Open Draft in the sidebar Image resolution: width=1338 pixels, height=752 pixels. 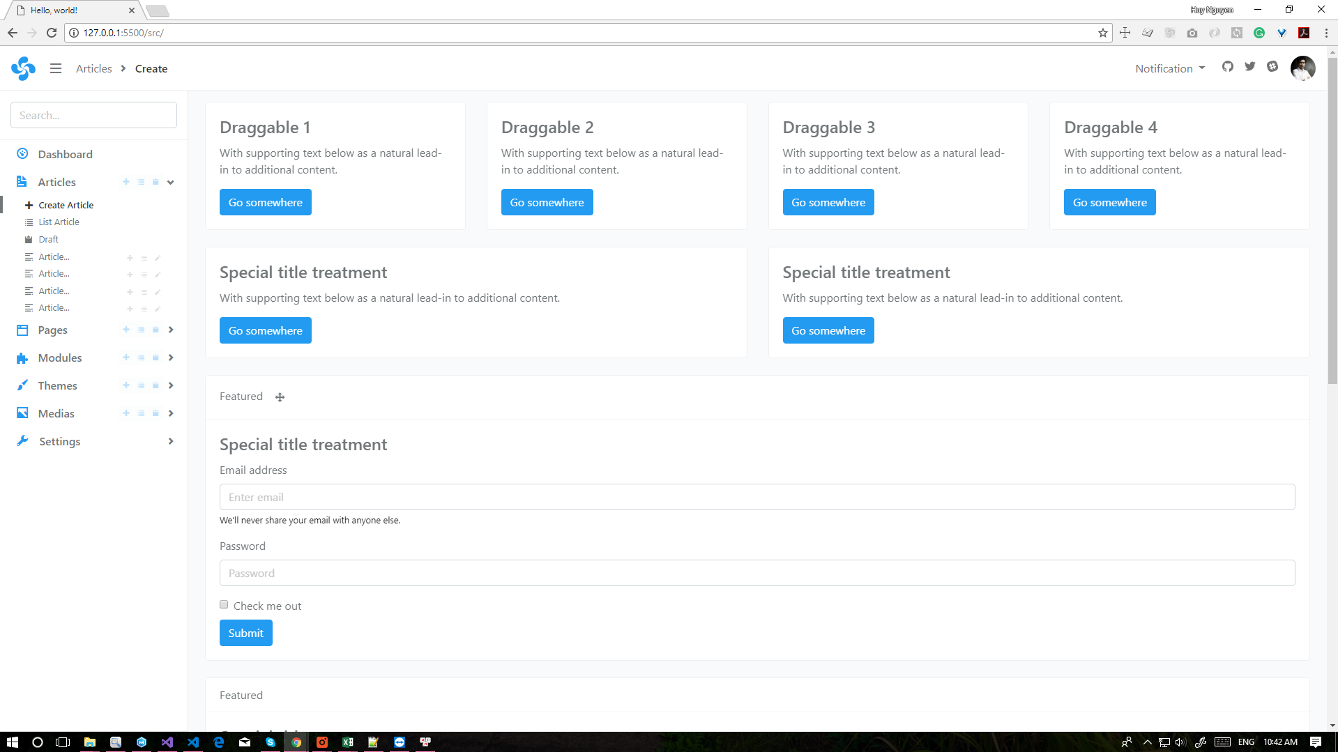(x=48, y=239)
